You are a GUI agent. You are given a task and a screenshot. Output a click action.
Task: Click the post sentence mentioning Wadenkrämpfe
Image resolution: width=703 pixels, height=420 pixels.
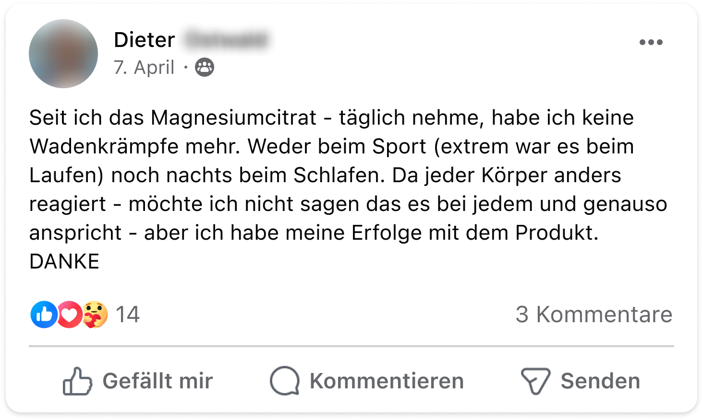coord(331,132)
